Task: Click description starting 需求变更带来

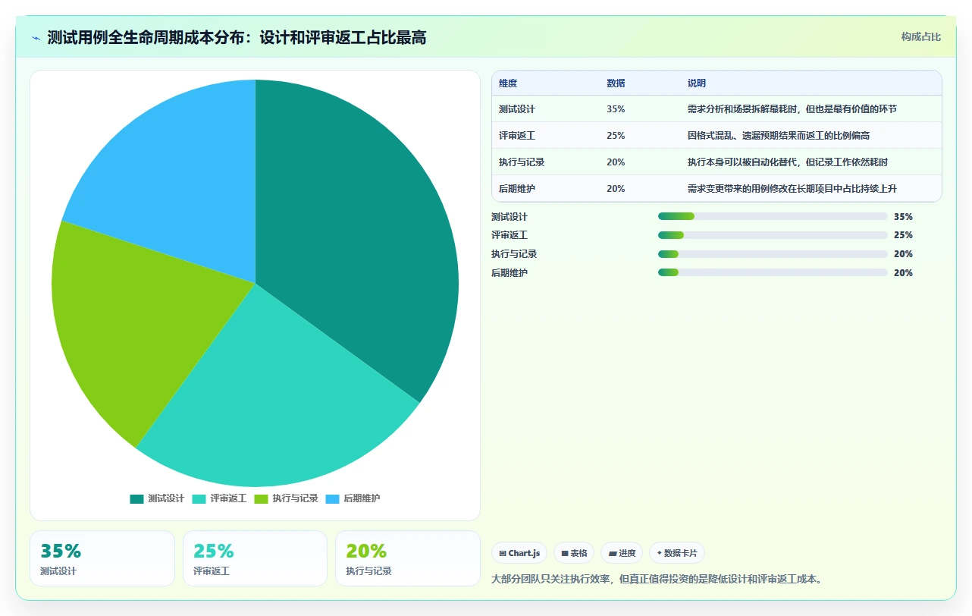Action: [792, 189]
